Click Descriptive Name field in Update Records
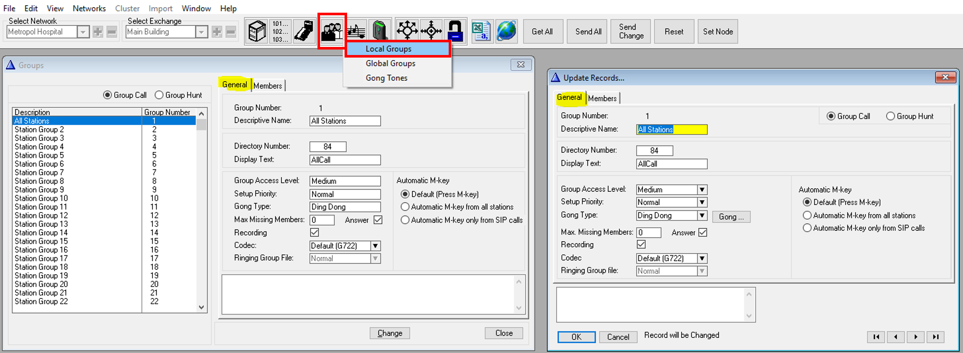This screenshot has height=353, width=963. coord(672,130)
